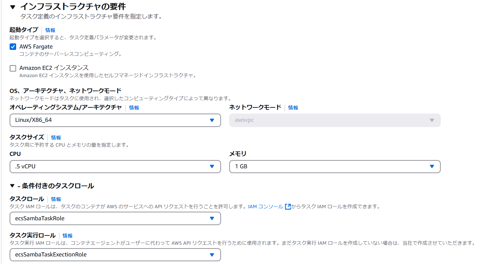Click the メモリ field label

238,154
